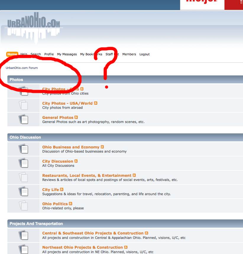Open the Ohio Business and Economy board
The width and height of the screenshot is (243, 254).
pos(71,147)
